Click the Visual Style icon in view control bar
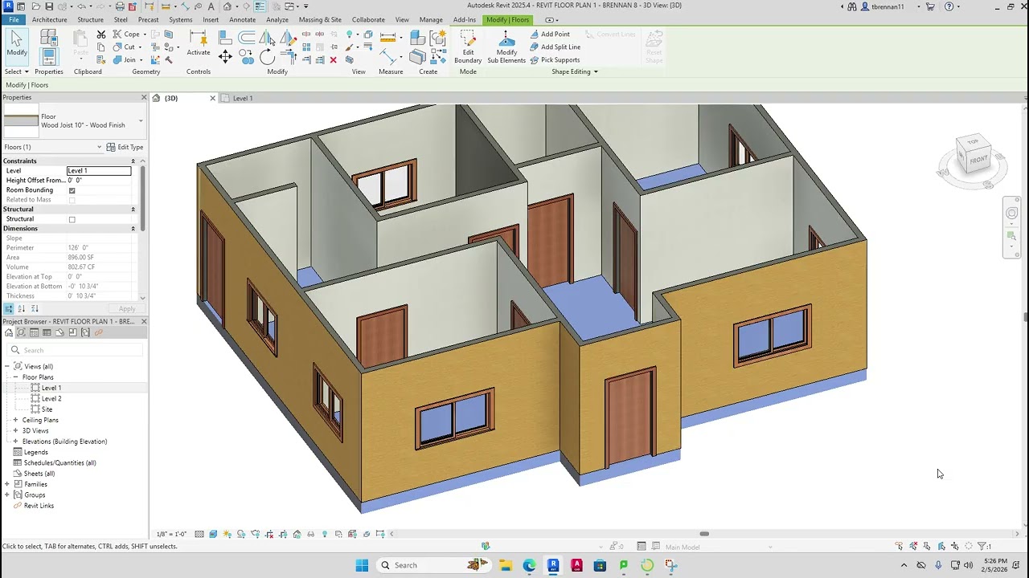Screen dimensions: 1029x578 click(213, 534)
